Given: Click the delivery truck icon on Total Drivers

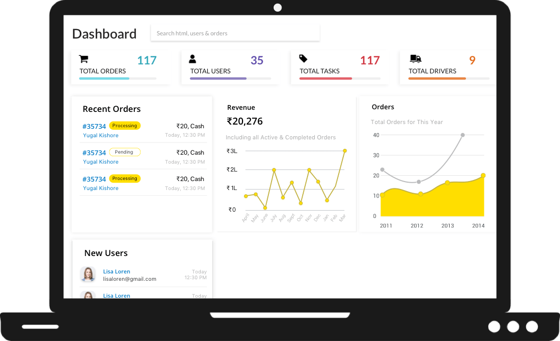Looking at the screenshot, I should click(415, 58).
